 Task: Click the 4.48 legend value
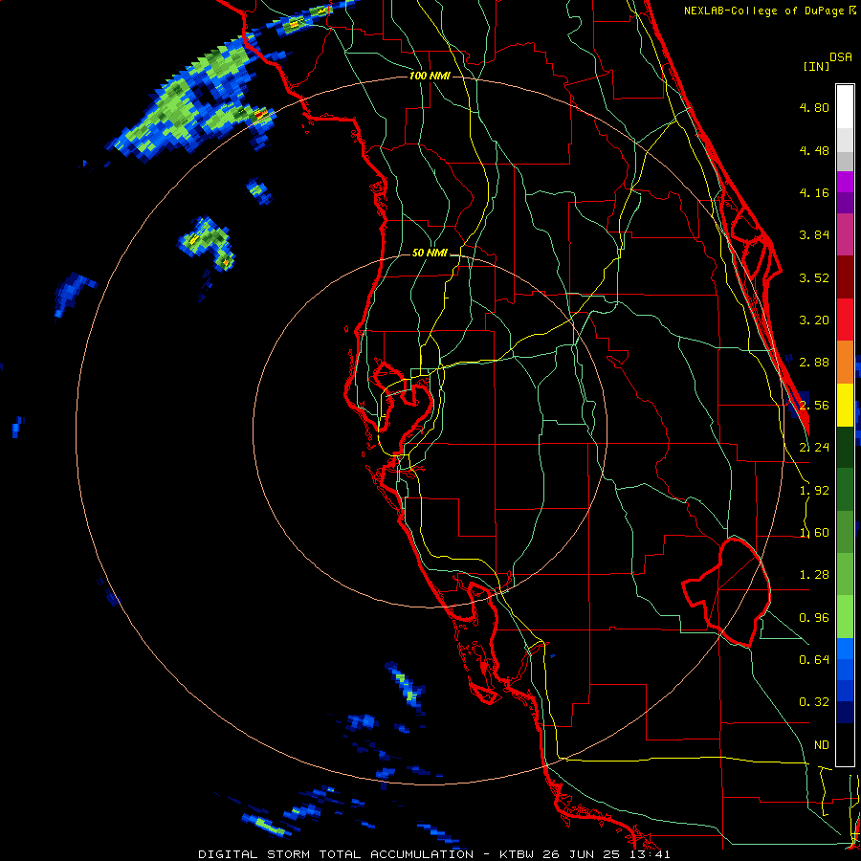point(814,150)
